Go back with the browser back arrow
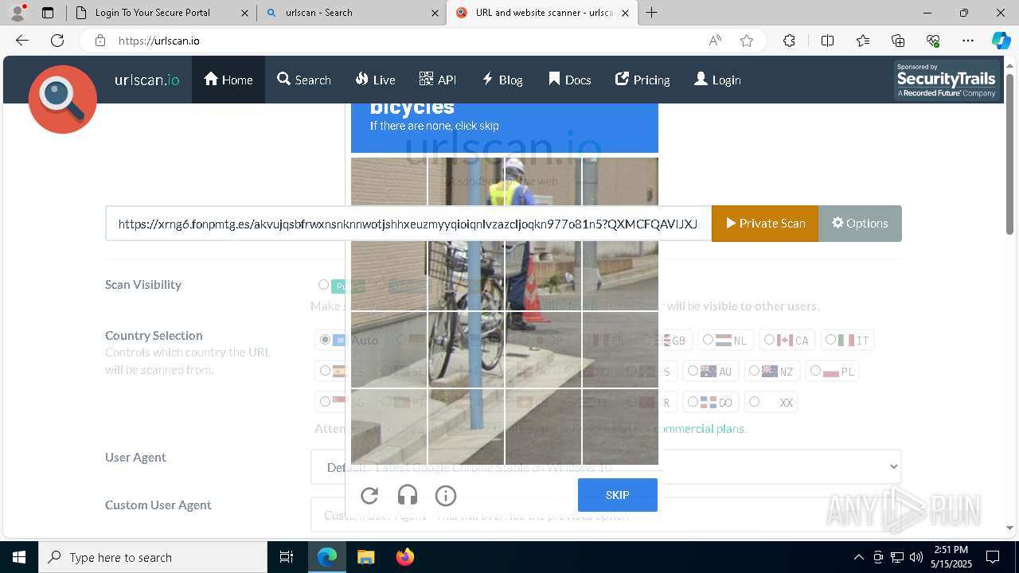This screenshot has height=573, width=1019. pos(22,41)
